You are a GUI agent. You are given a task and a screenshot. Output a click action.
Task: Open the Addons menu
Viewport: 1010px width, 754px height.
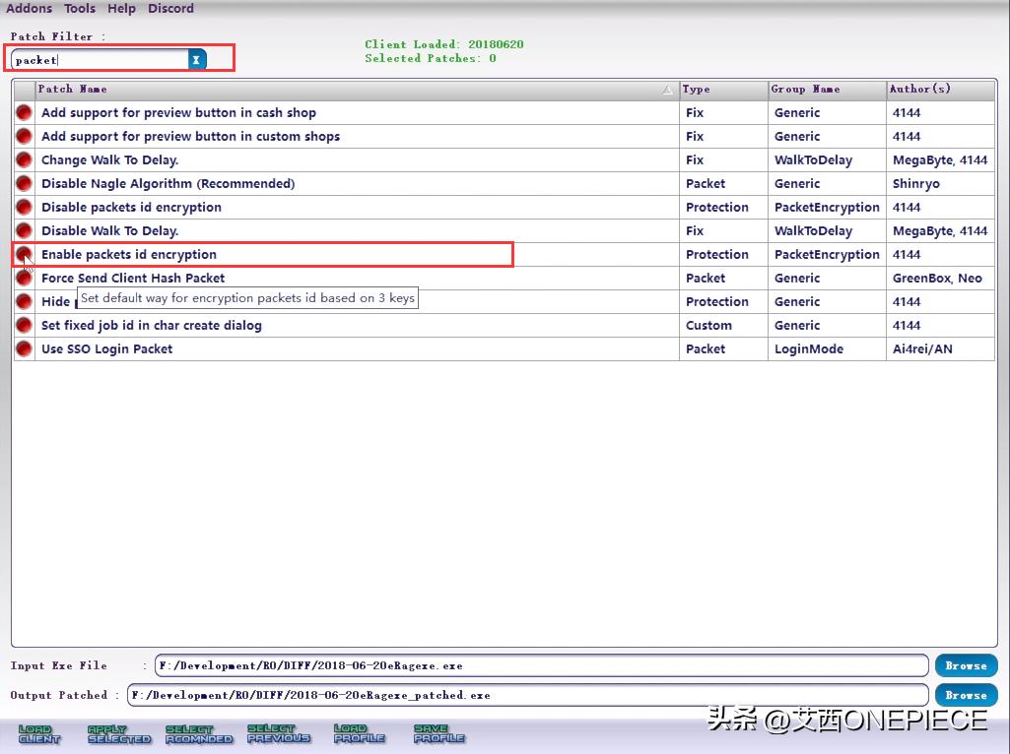click(x=30, y=9)
